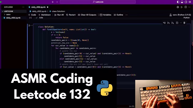Show the notebook Outline
The width and height of the screenshot is (193, 108).
coord(118,15)
